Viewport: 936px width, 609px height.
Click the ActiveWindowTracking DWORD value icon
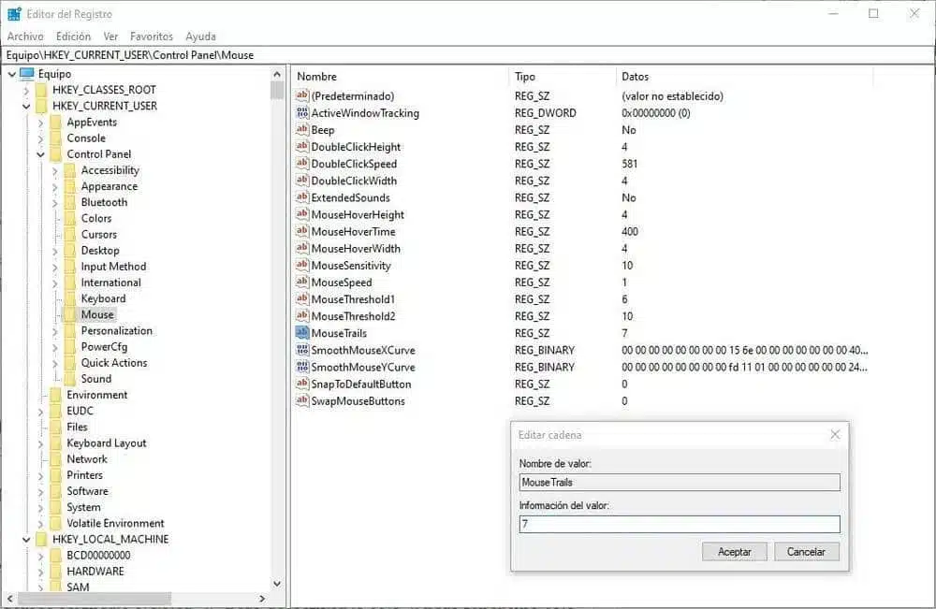(x=302, y=113)
